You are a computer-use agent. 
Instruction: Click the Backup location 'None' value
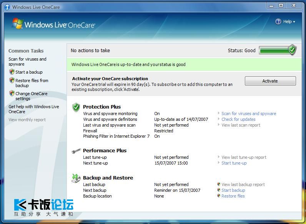click(x=159, y=196)
